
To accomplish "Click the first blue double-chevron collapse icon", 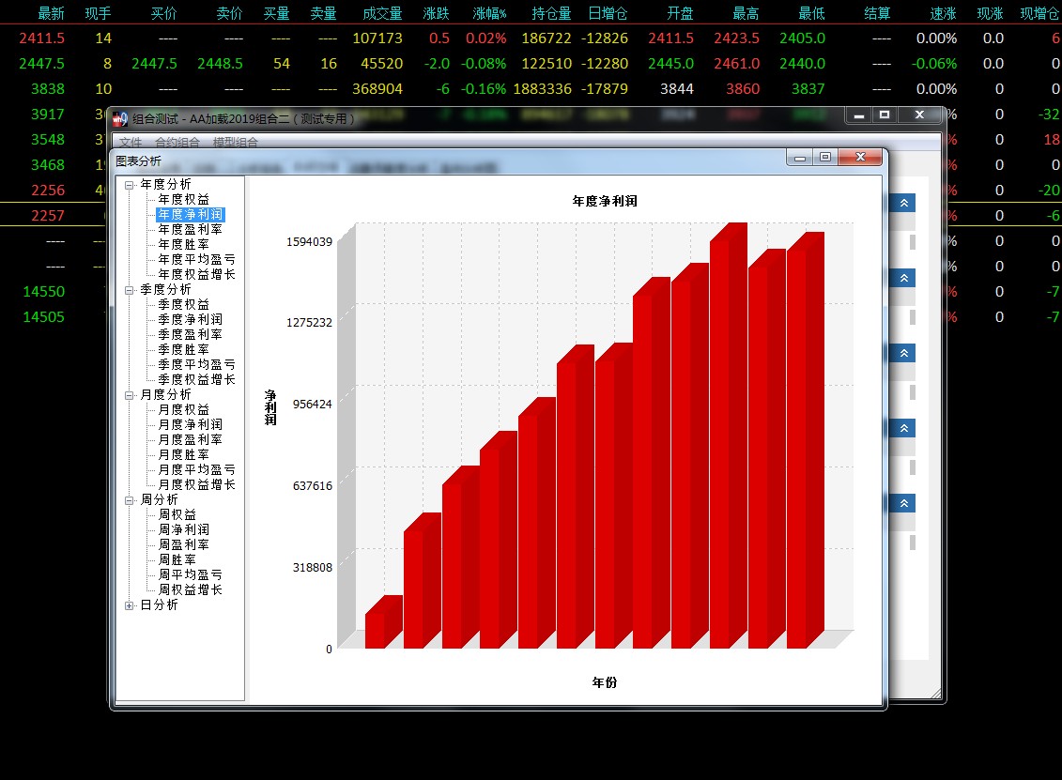I will tap(903, 203).
